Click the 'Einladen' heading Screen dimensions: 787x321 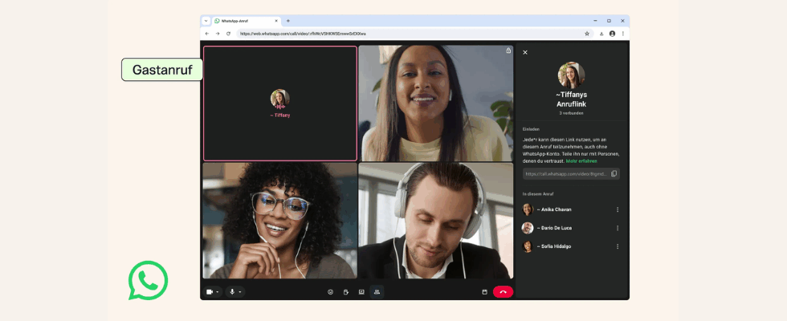coord(531,129)
